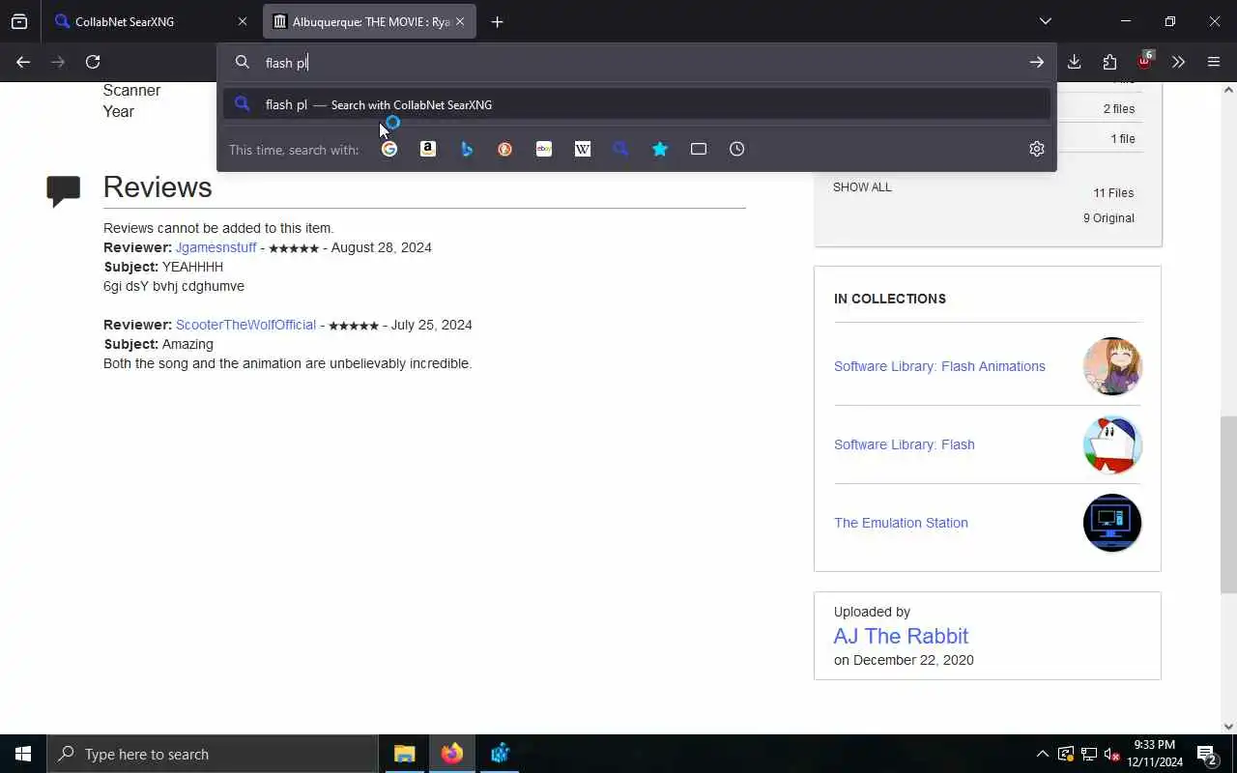Click muted volume tray icon

[x=1111, y=754]
